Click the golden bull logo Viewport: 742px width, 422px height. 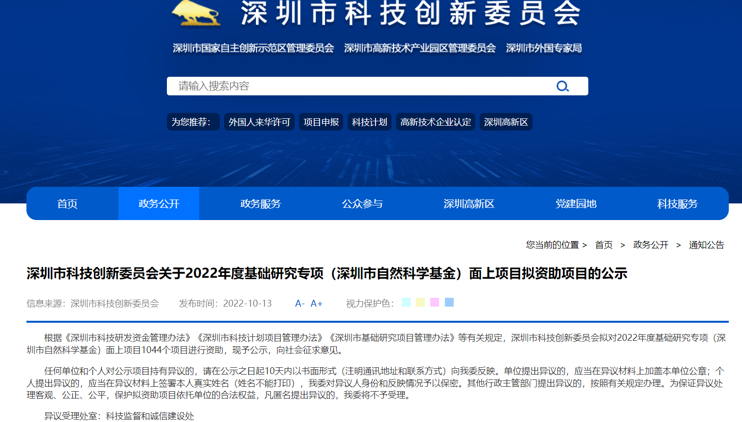[197, 13]
